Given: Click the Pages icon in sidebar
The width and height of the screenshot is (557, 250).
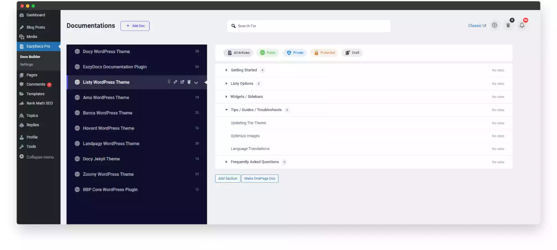Looking at the screenshot, I should (x=22, y=75).
